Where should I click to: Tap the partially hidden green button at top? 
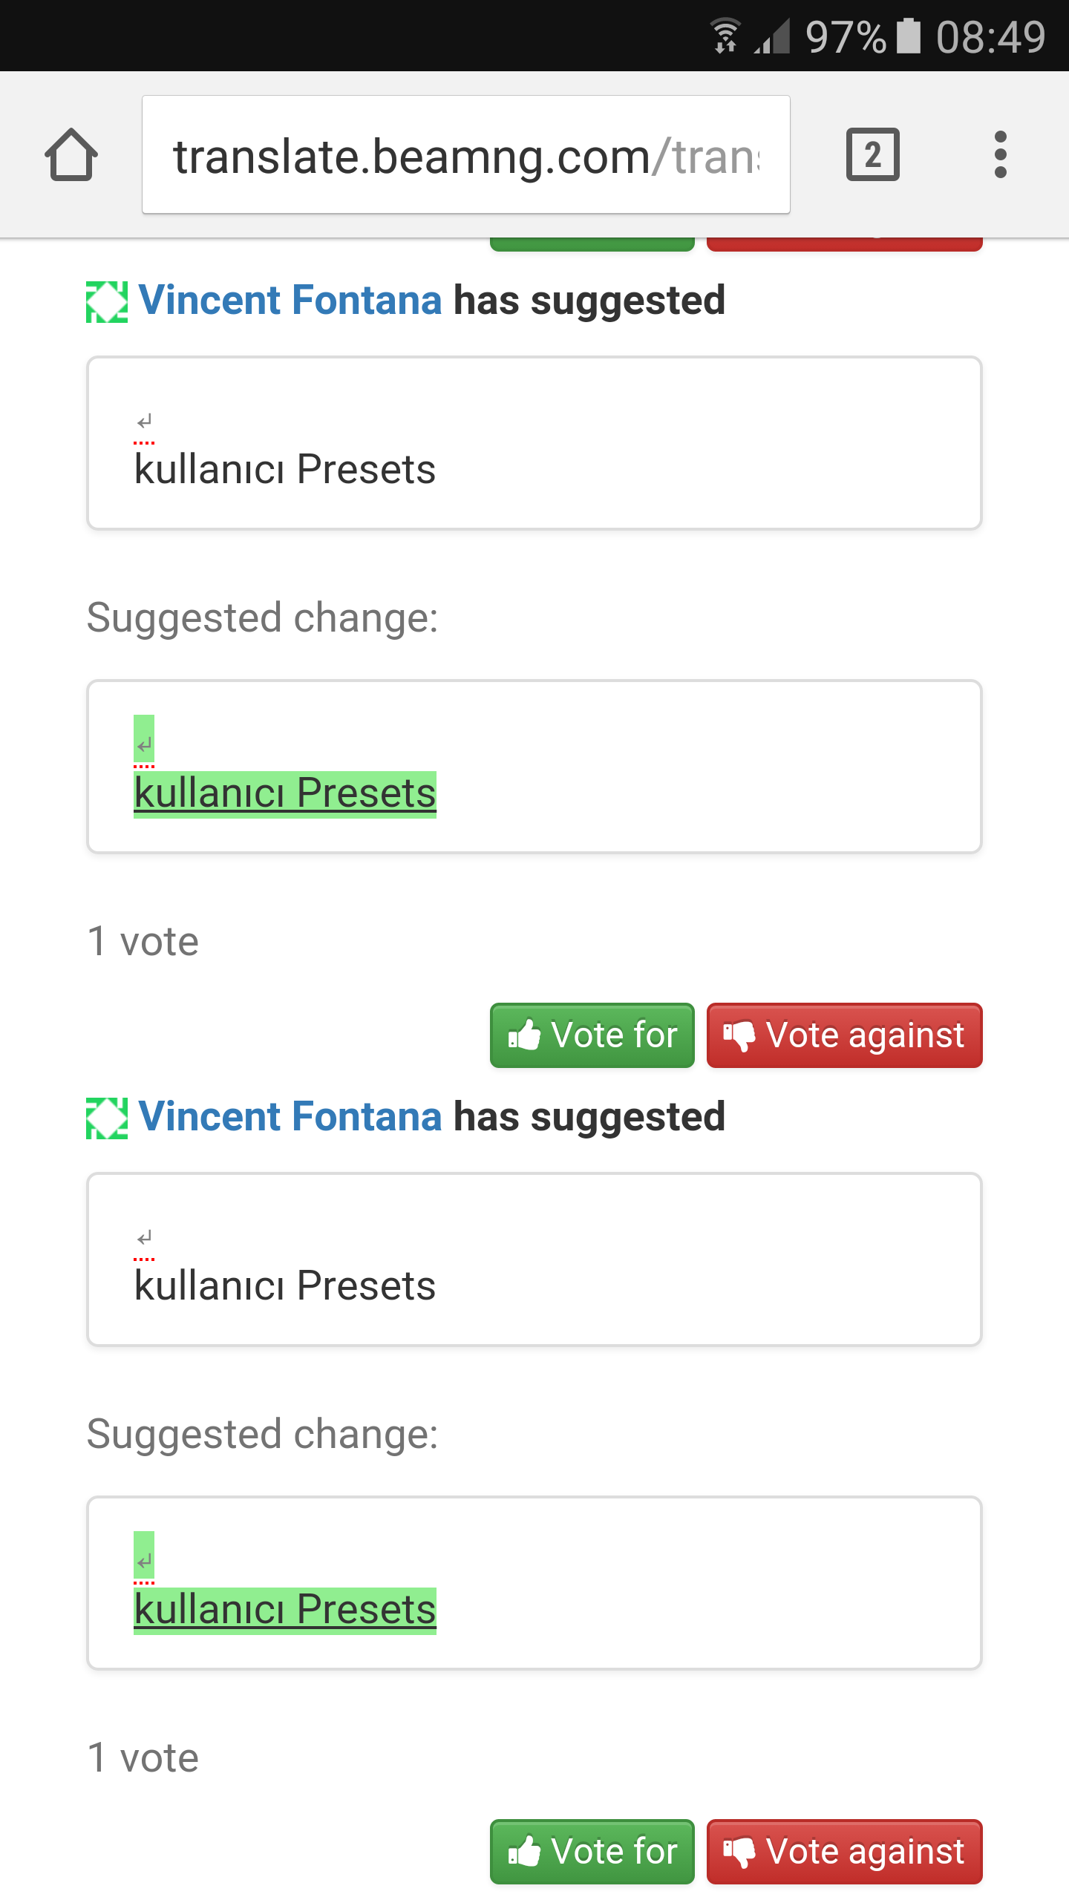(592, 245)
